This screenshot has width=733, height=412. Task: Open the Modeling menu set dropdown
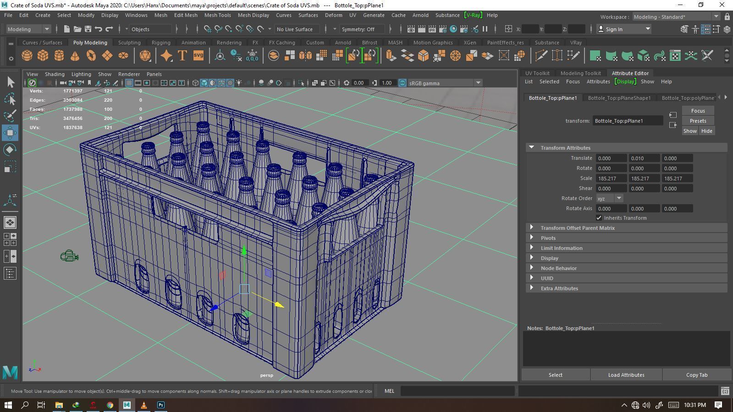(28, 29)
